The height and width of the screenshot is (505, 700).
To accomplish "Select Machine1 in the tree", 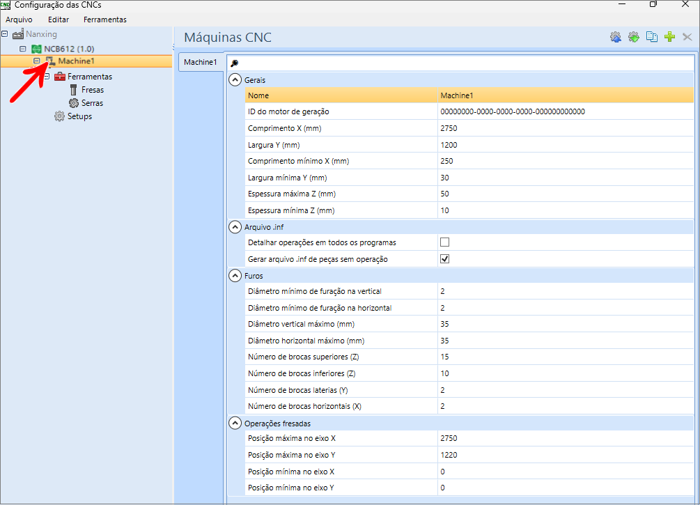I will pyautogui.click(x=77, y=61).
